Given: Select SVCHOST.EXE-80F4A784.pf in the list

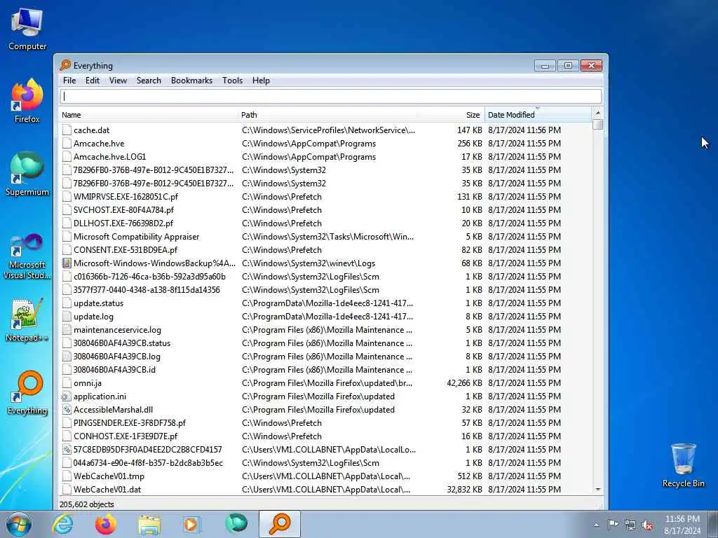Looking at the screenshot, I should point(325,210).
